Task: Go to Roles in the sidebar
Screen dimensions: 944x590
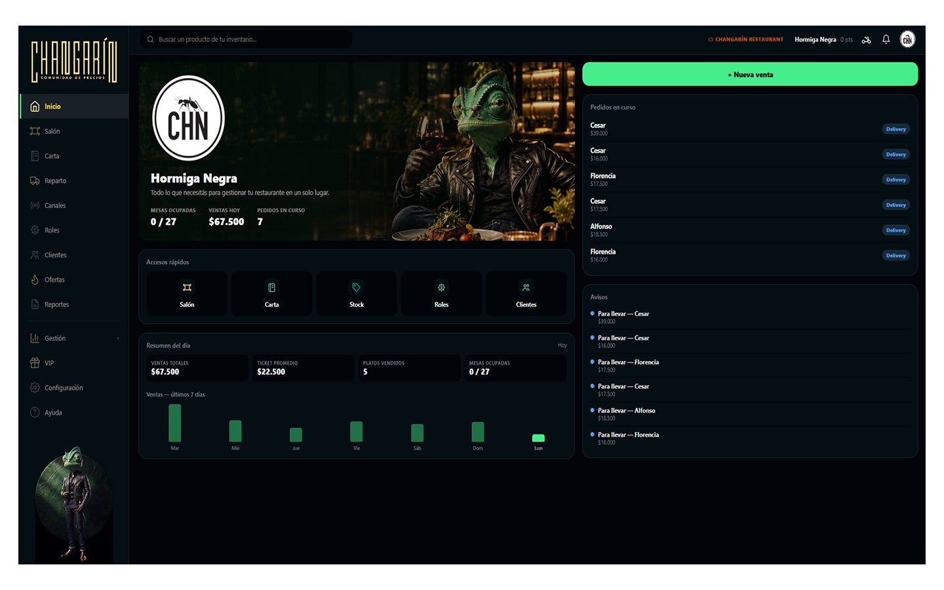Action: (x=74, y=230)
